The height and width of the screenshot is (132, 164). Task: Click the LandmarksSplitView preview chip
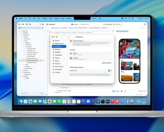122,31
